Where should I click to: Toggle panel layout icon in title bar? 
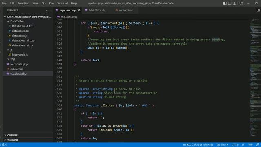(230, 3)
